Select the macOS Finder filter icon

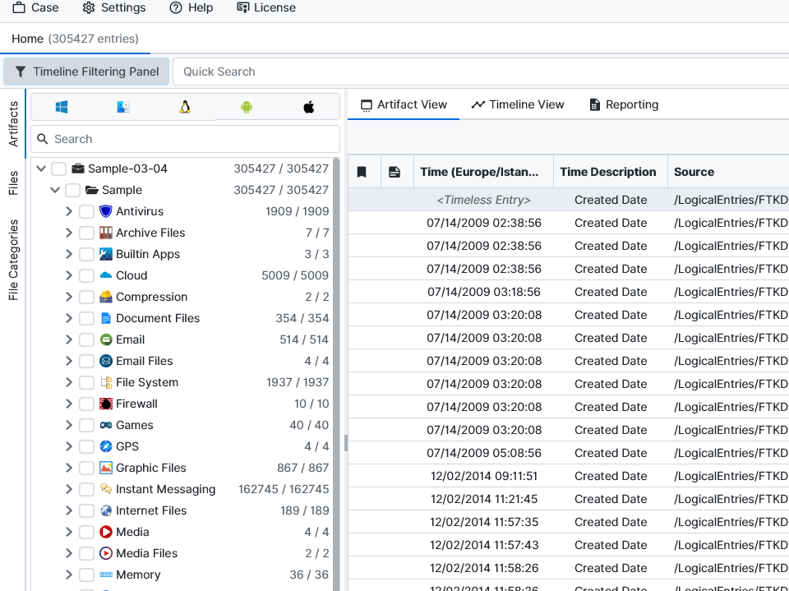click(x=123, y=107)
